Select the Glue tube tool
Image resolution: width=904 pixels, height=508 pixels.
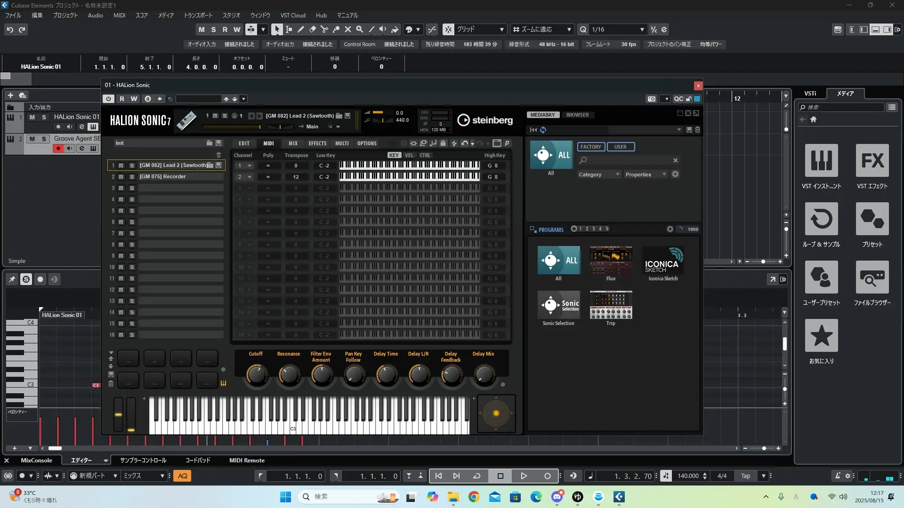click(x=336, y=29)
